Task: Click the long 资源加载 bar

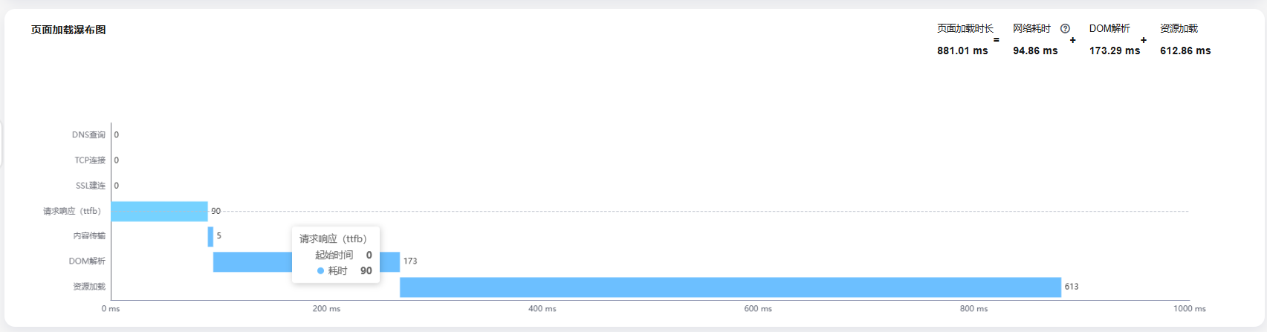Action: [x=730, y=287]
